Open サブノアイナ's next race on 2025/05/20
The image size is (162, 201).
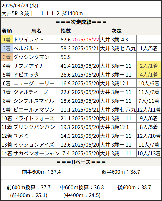(85, 66)
